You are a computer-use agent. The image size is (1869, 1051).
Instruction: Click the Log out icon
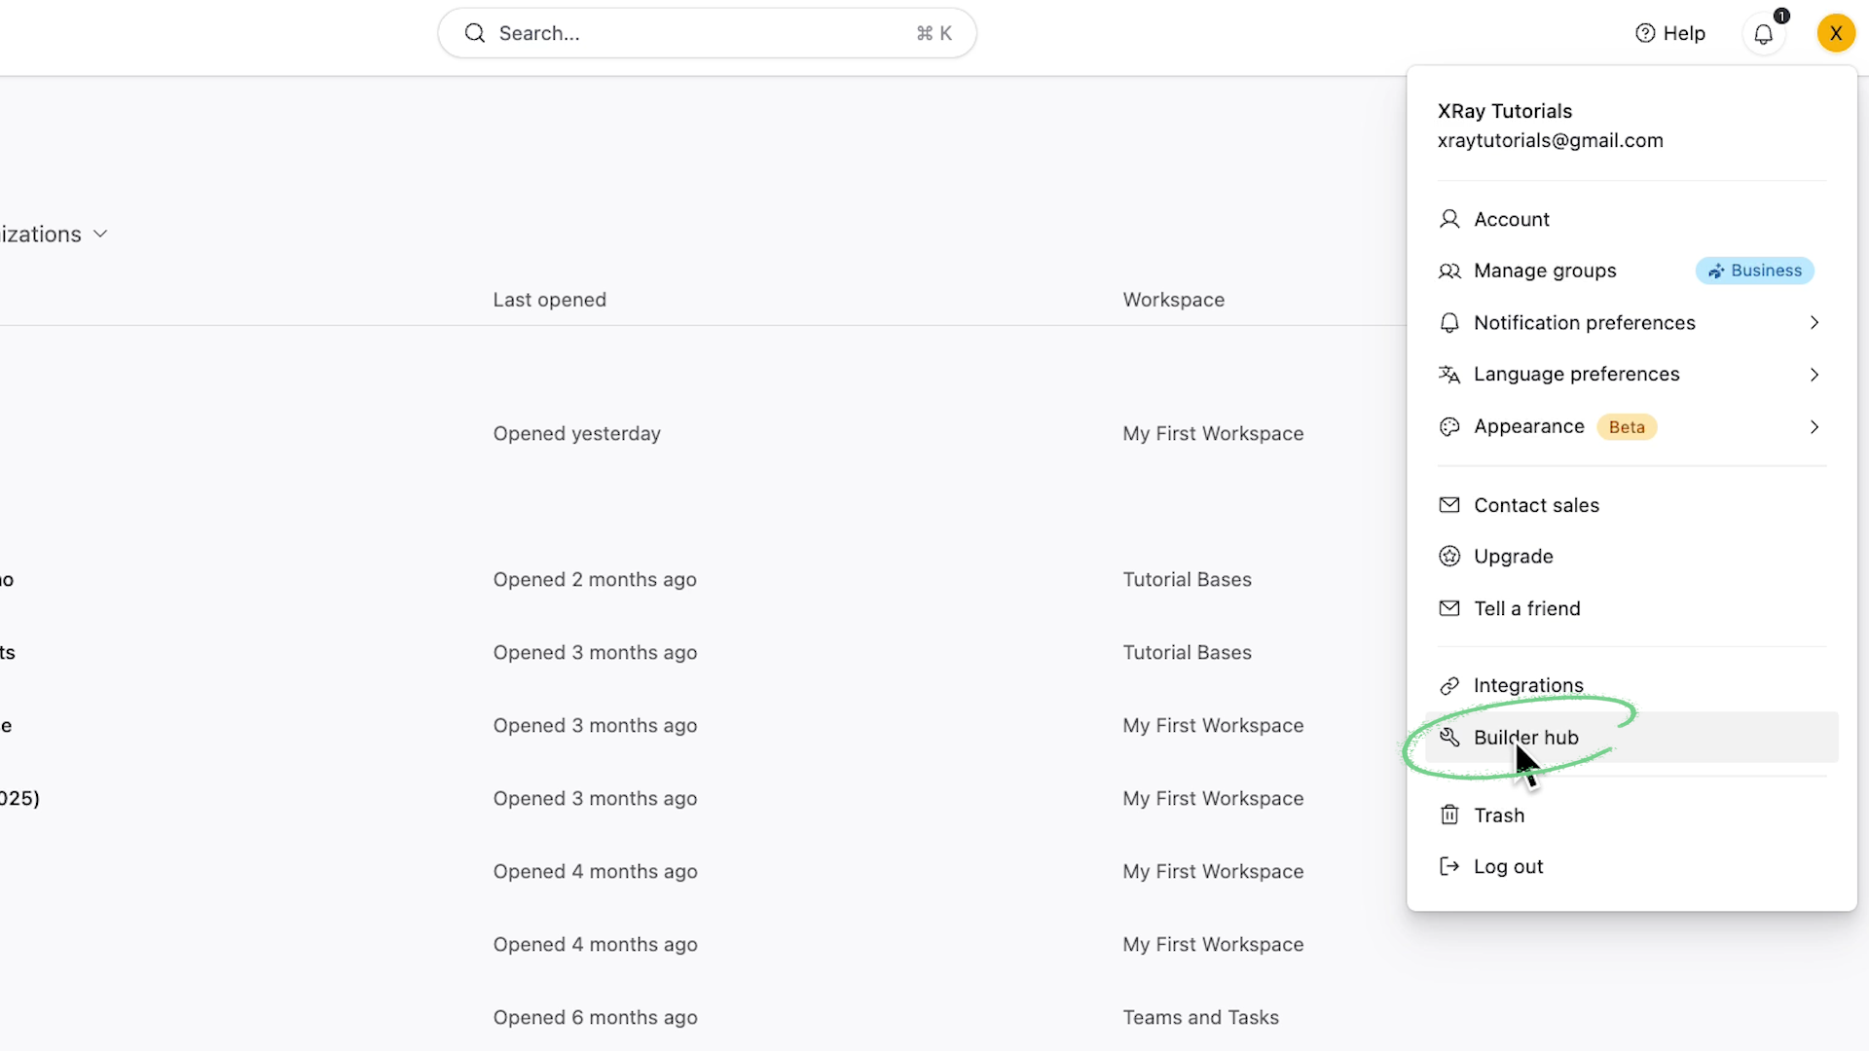[x=1449, y=866]
